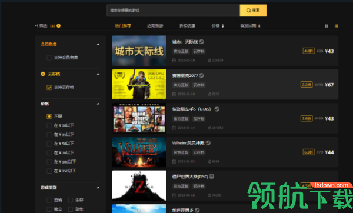Select the 在¥100以下 price option

[49, 162]
